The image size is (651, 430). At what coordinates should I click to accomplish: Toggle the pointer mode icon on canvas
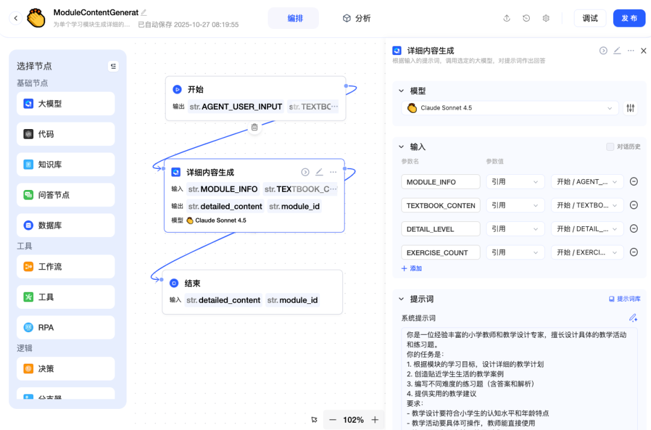pyautogui.click(x=314, y=420)
